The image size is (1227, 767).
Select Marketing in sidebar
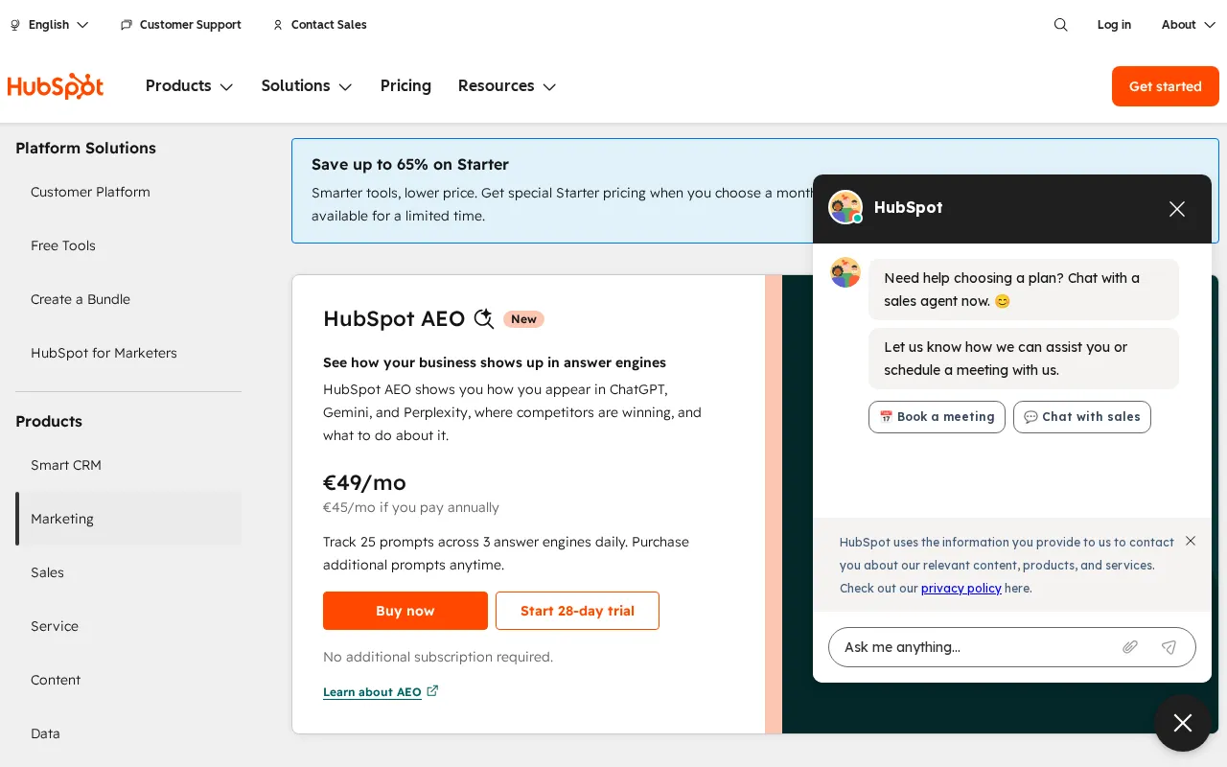[128, 519]
